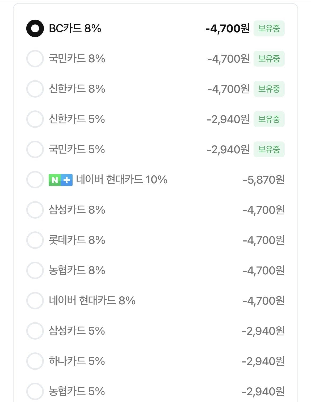This screenshot has height=402, width=311.
Task: Click the Naver N+ icon badge
Action: tap(60, 180)
